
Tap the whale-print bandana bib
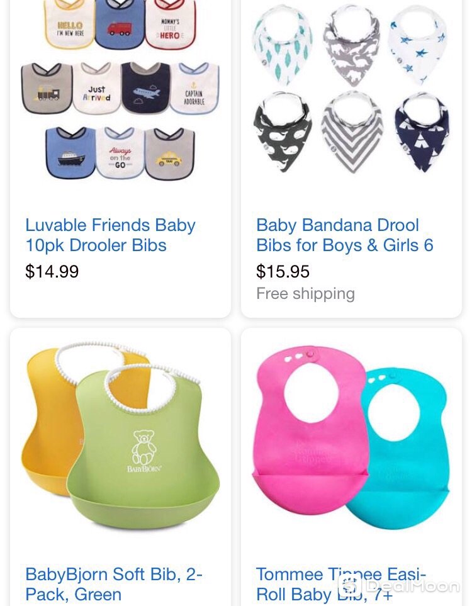click(x=283, y=132)
